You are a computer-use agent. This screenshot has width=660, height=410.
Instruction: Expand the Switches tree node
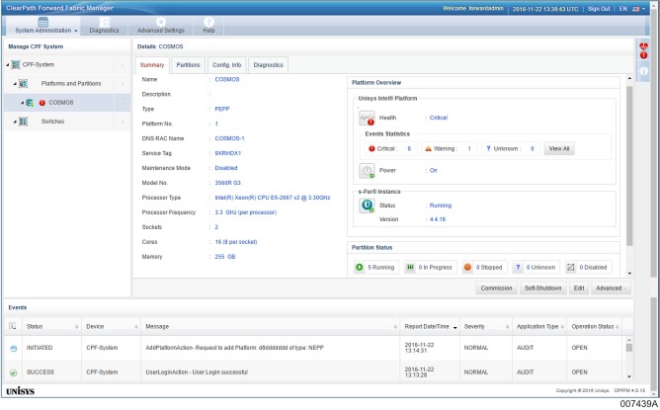(x=16, y=121)
